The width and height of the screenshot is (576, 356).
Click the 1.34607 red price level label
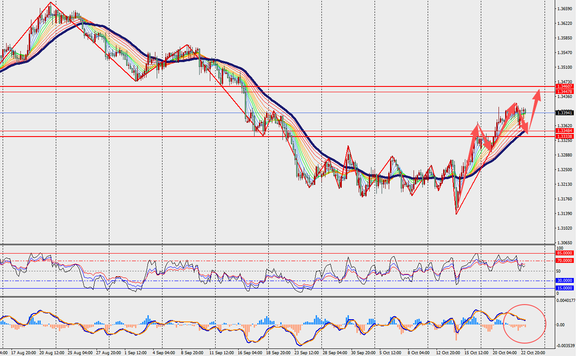pos(565,86)
